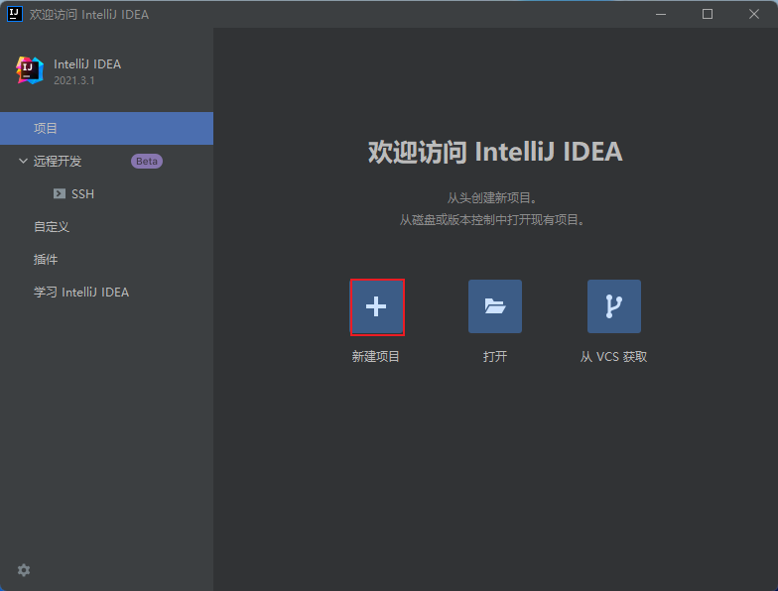Click the title bar IJ app icon
This screenshot has width=778, height=591.
point(14,14)
